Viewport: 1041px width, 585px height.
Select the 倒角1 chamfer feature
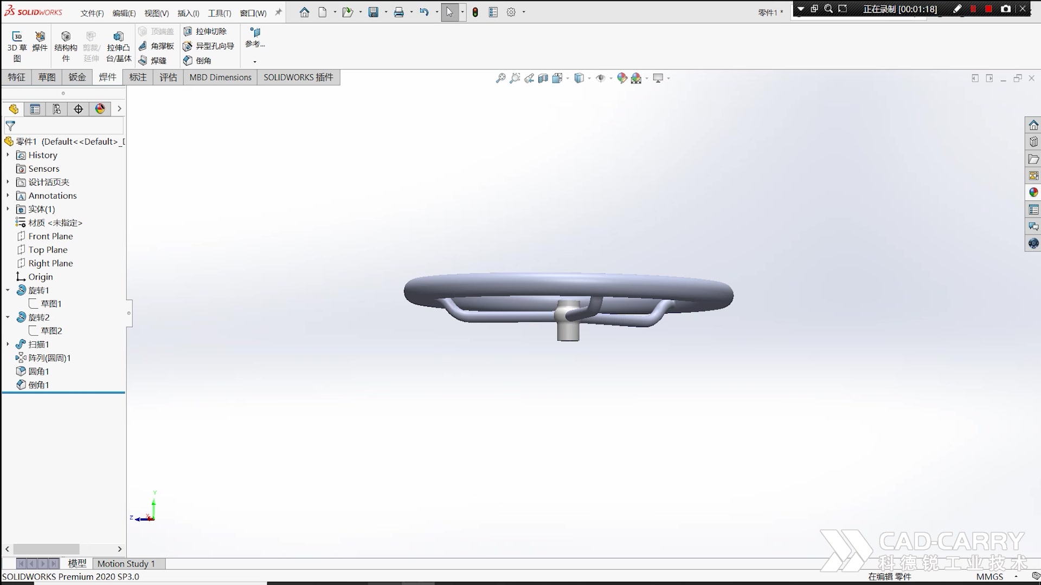tap(38, 385)
